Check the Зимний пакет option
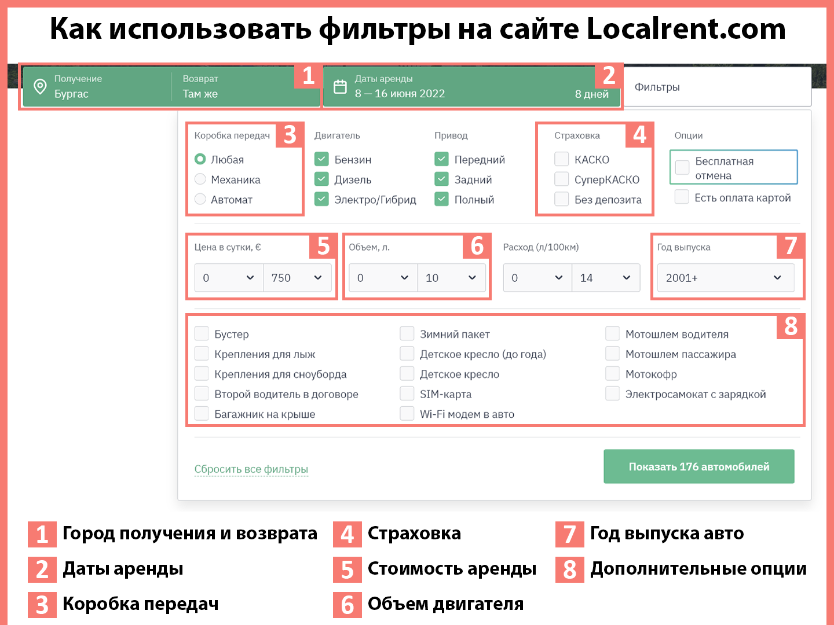Image resolution: width=834 pixels, height=625 pixels. click(x=407, y=333)
